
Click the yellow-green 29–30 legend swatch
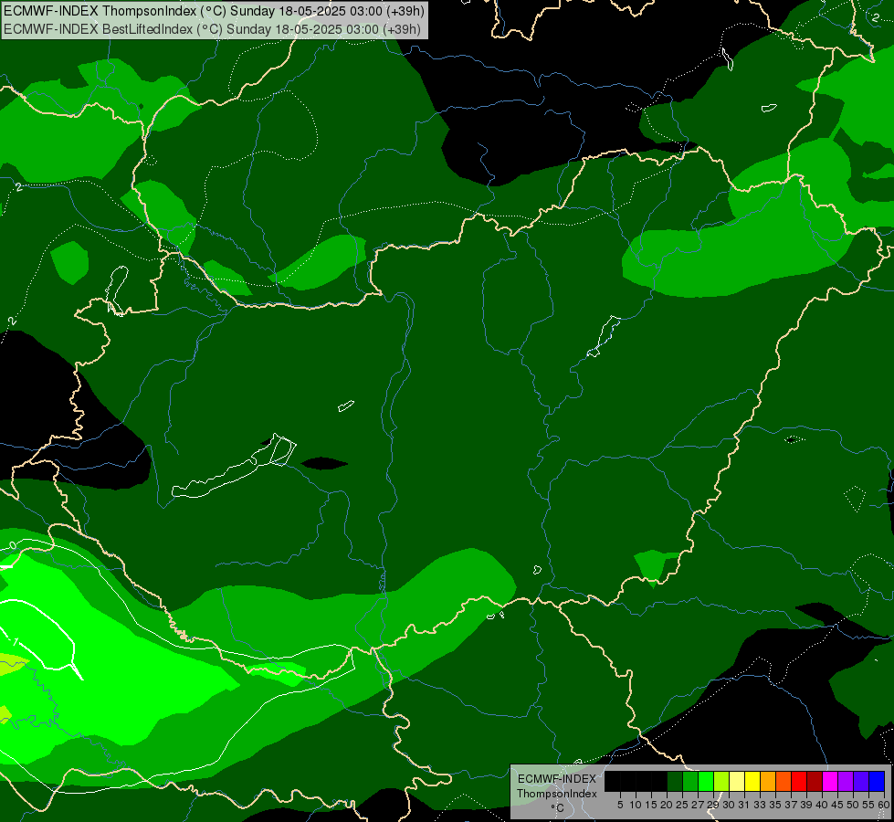pyautogui.click(x=721, y=781)
